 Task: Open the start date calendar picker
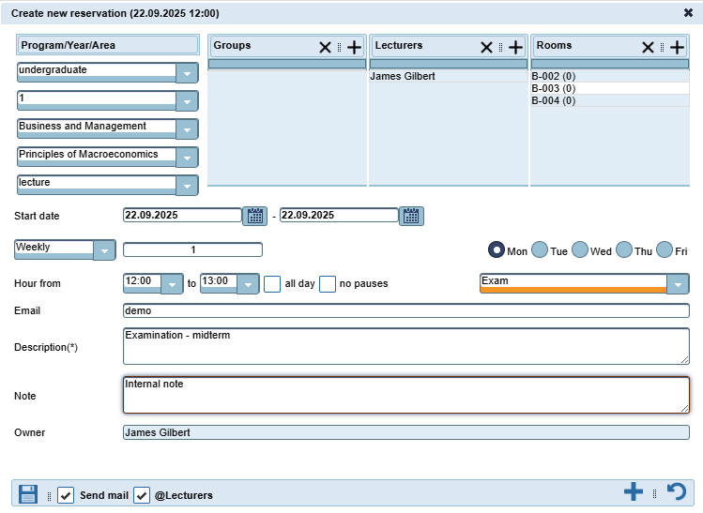tap(254, 216)
